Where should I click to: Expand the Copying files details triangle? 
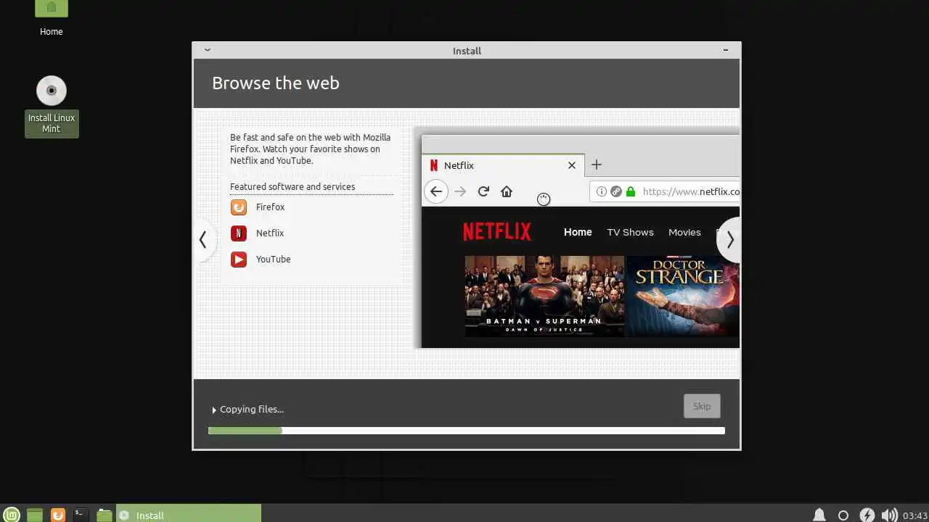pyautogui.click(x=214, y=410)
